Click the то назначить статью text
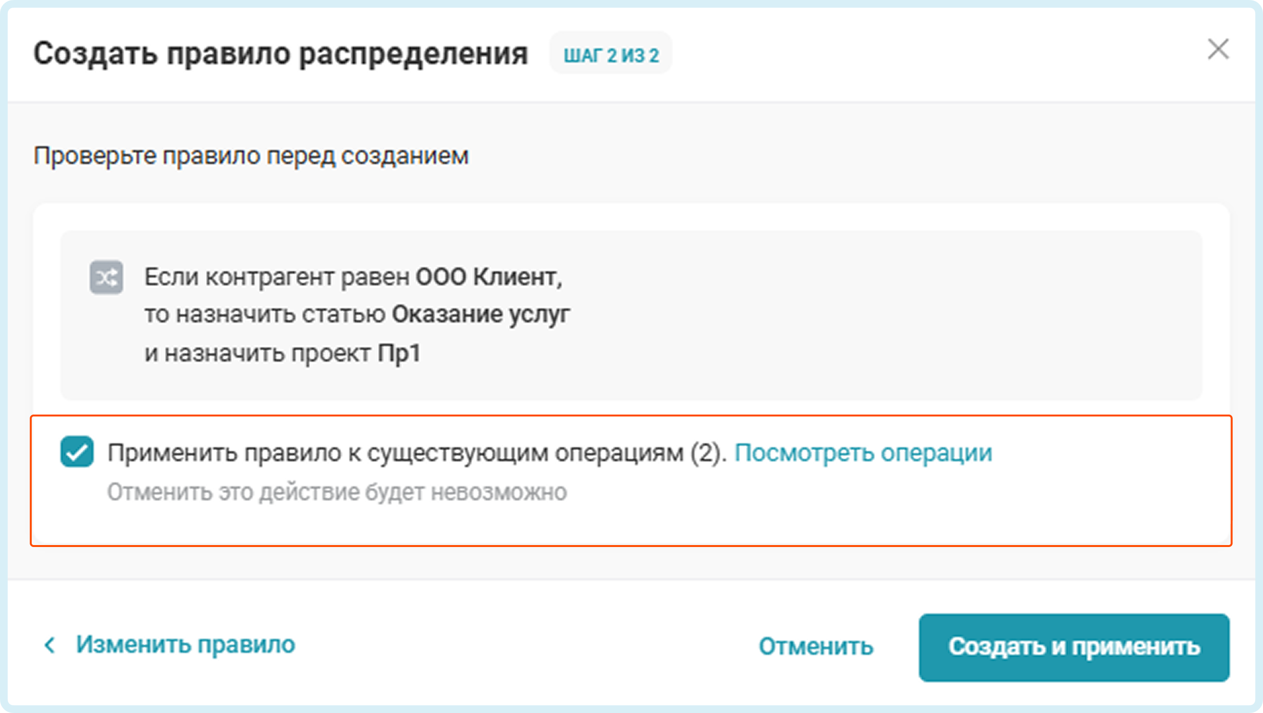The height and width of the screenshot is (713, 1263). pos(265,314)
